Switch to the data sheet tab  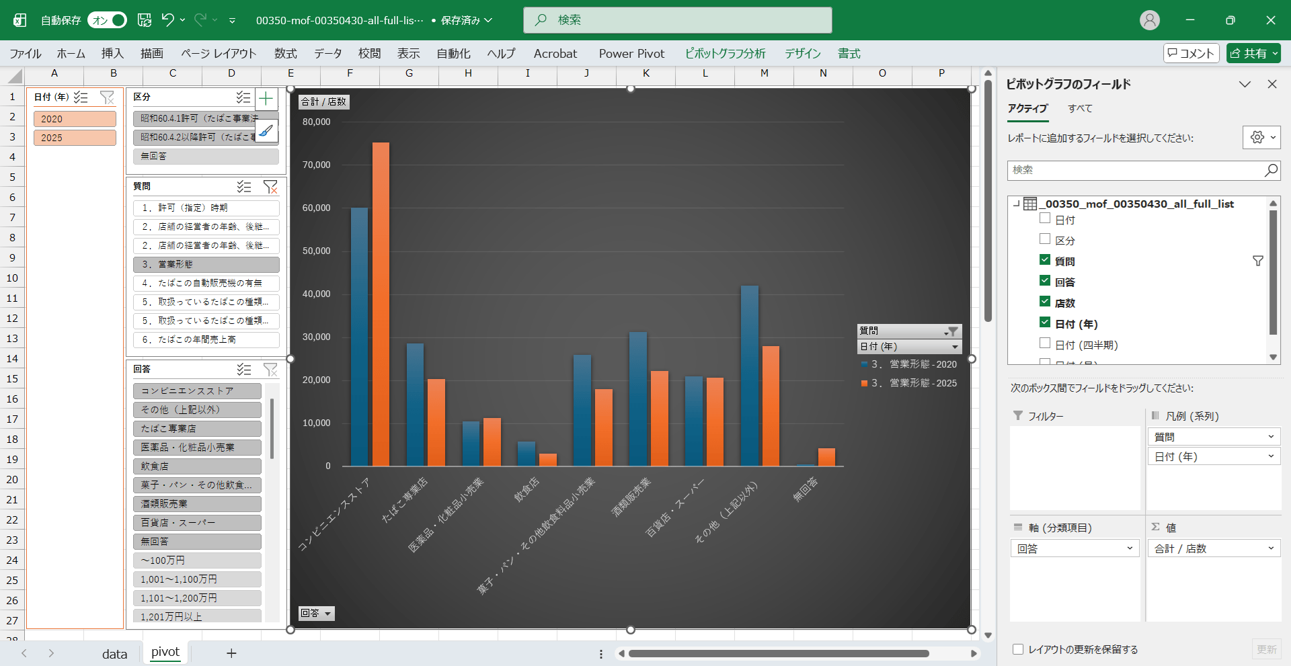(x=114, y=653)
